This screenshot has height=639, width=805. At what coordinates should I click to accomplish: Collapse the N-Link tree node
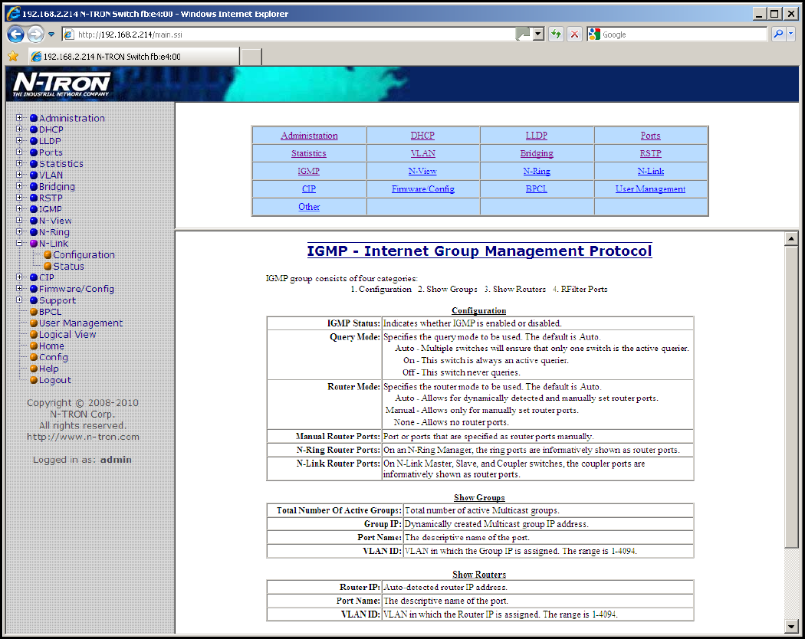pos(20,244)
